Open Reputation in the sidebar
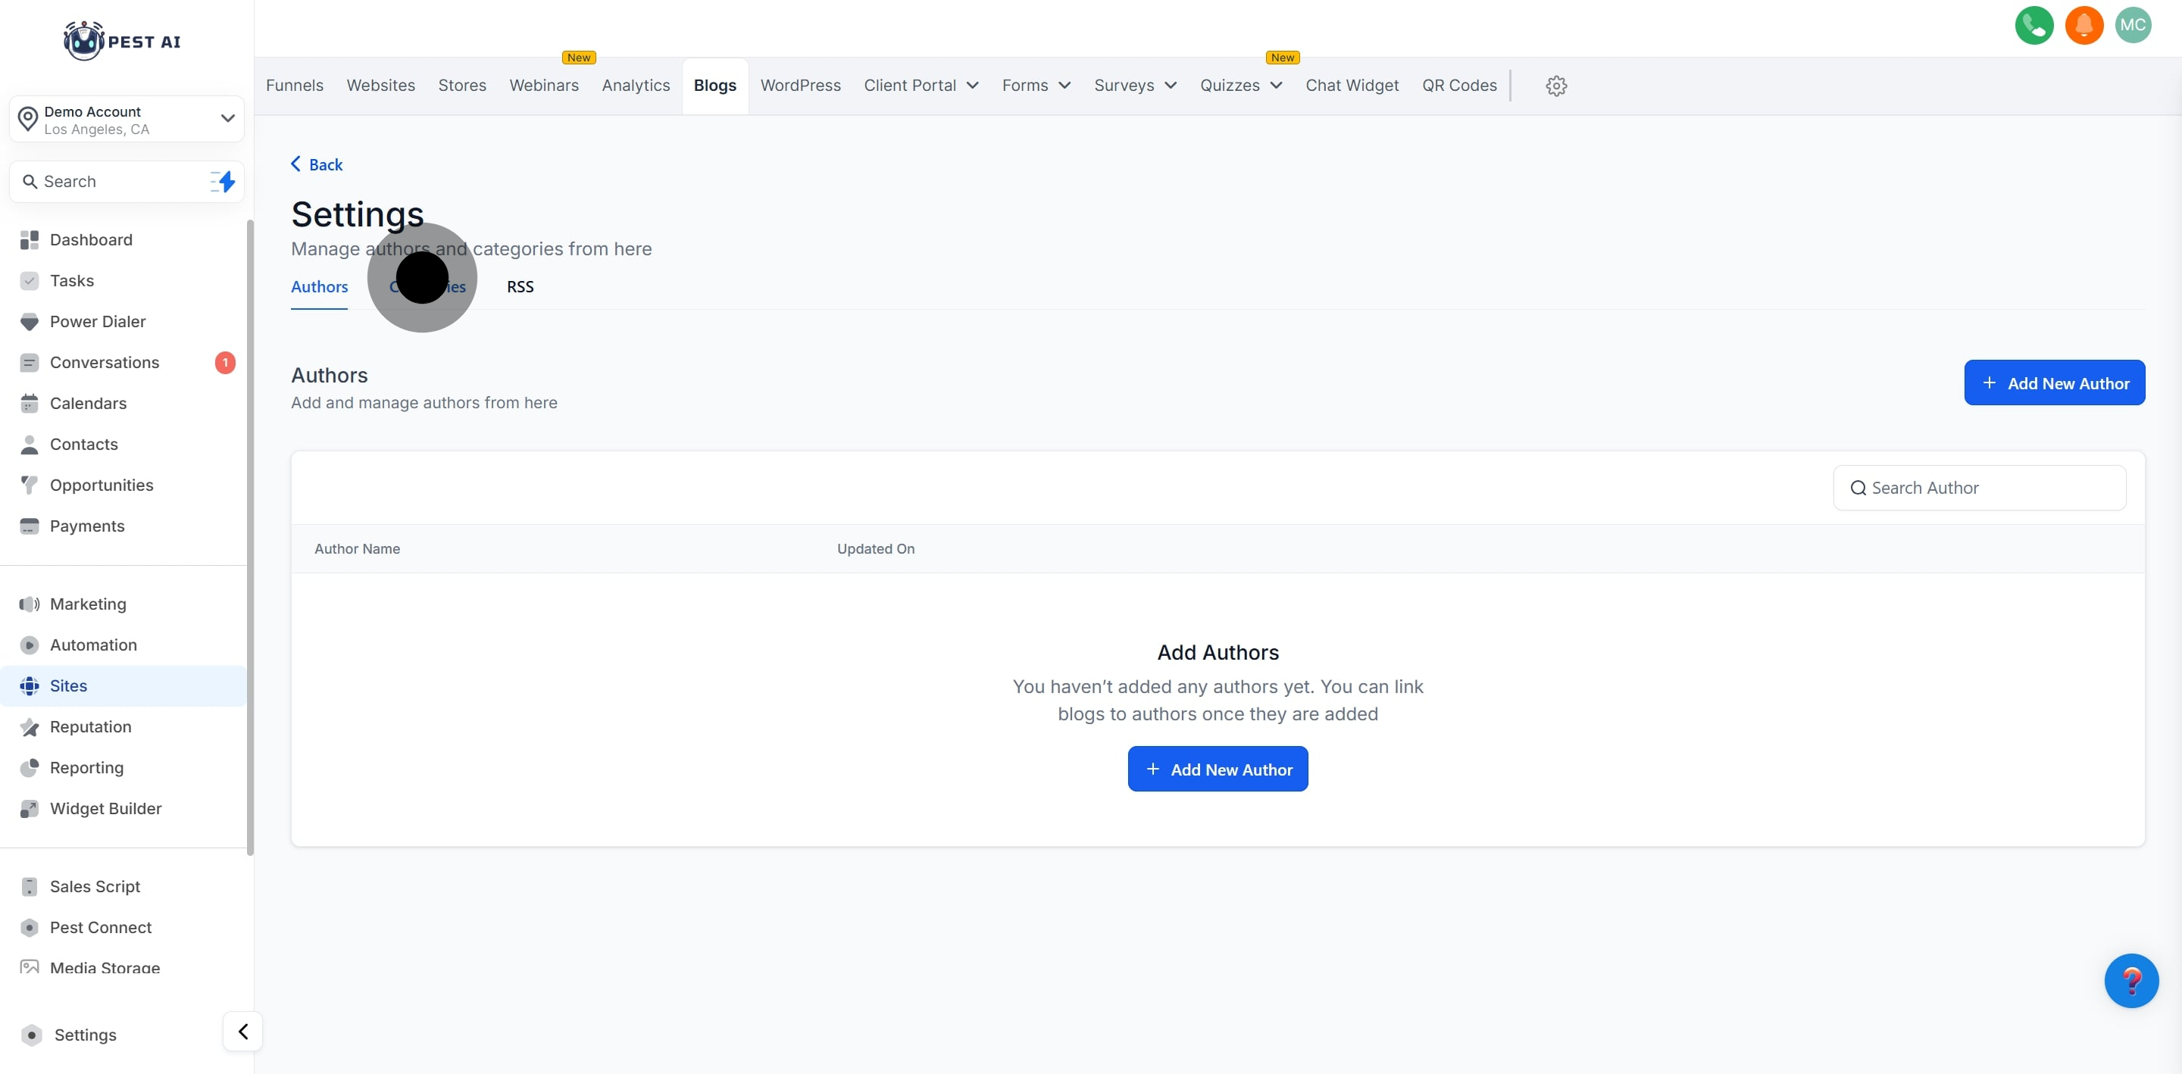2182x1074 pixels. (x=91, y=726)
